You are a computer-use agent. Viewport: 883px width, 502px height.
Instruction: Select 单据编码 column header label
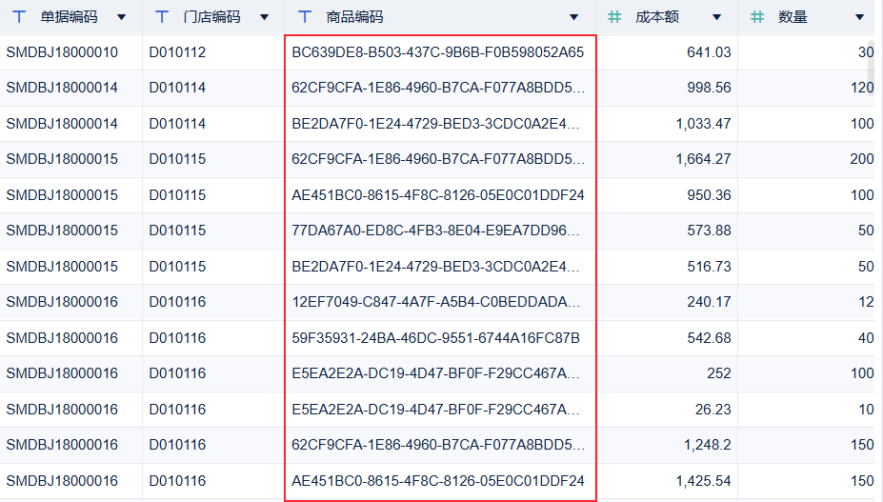[x=69, y=17]
